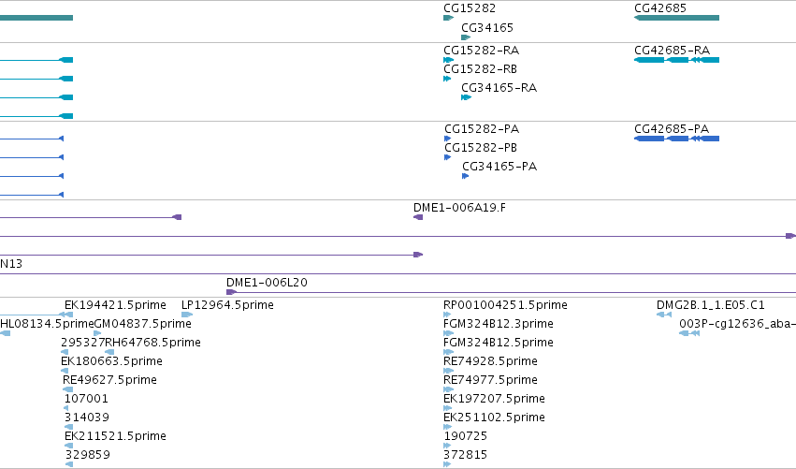Select the DME1-006L20 feature arrow
Viewport: 796px width, 469px height.
(x=231, y=292)
